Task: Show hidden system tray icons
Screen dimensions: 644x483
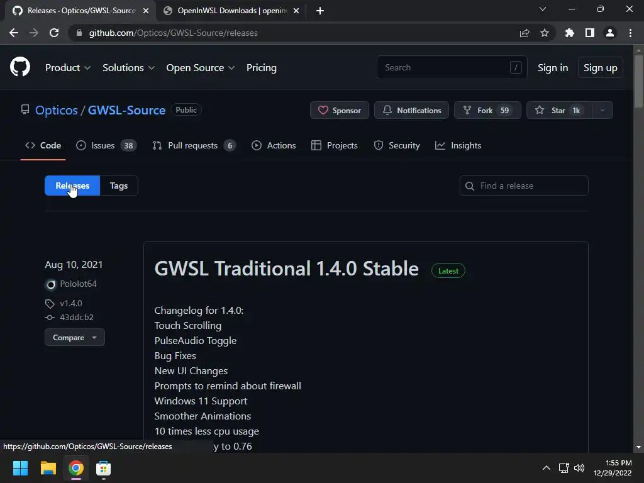Action: pyautogui.click(x=547, y=468)
